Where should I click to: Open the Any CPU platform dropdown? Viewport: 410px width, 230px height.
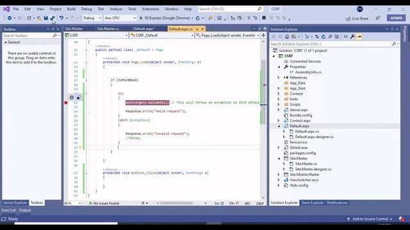(120, 18)
